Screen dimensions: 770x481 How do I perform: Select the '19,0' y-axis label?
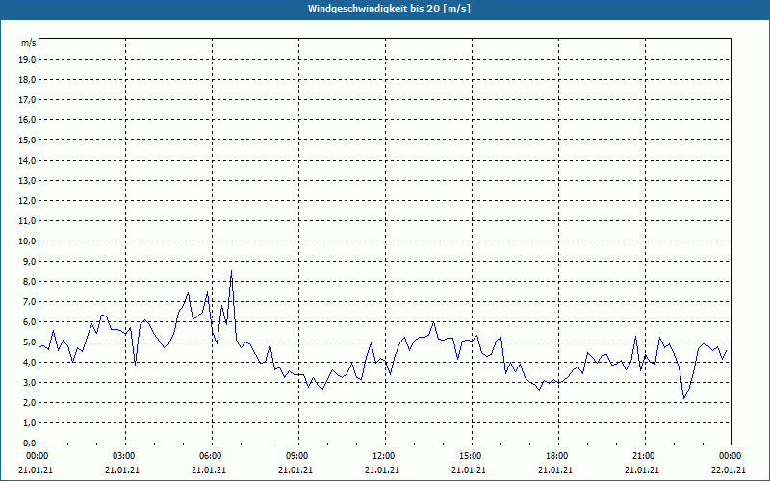coord(28,60)
